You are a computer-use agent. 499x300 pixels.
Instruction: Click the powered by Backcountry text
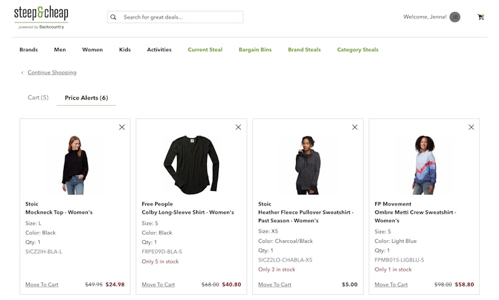[41, 27]
